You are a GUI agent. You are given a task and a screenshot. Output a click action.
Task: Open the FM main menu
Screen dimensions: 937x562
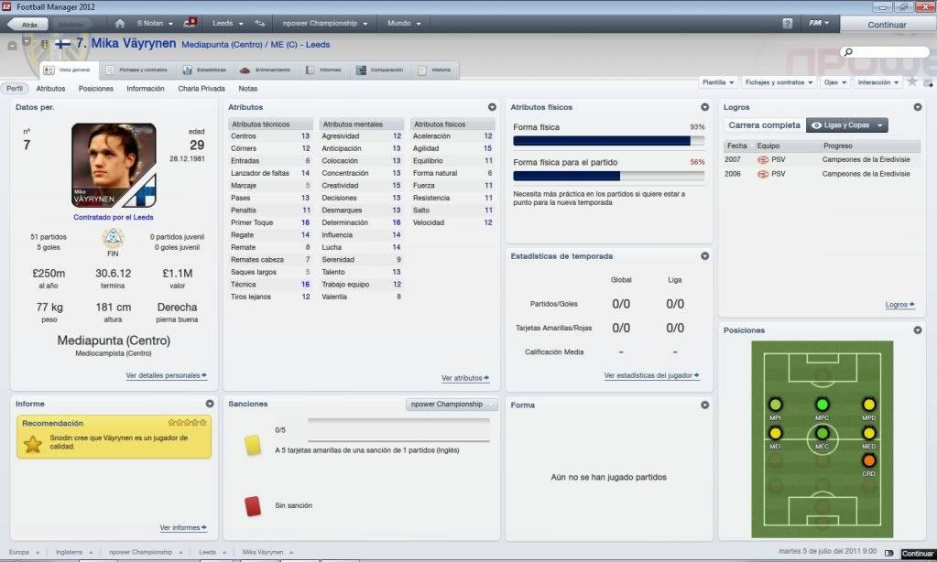click(819, 23)
